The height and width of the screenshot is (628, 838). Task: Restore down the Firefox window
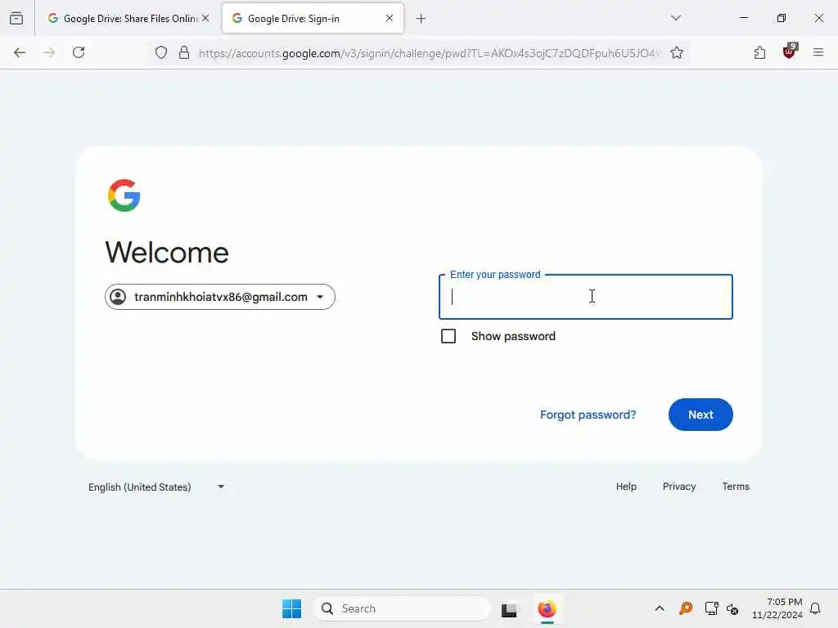click(x=782, y=18)
